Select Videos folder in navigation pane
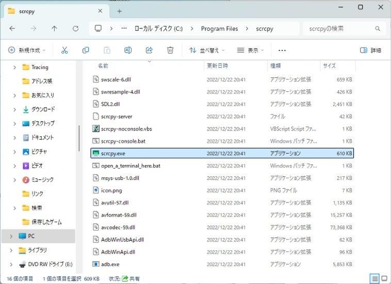The image size is (391, 284). 33,165
